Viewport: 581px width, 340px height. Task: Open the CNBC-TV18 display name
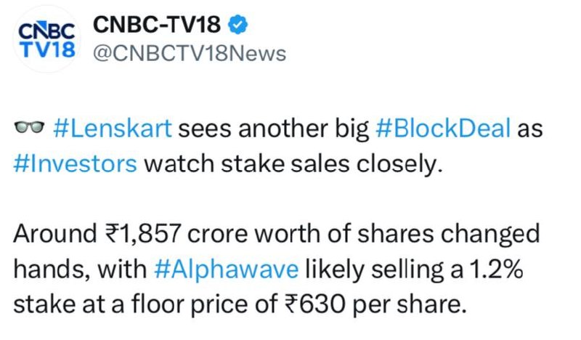click(157, 25)
